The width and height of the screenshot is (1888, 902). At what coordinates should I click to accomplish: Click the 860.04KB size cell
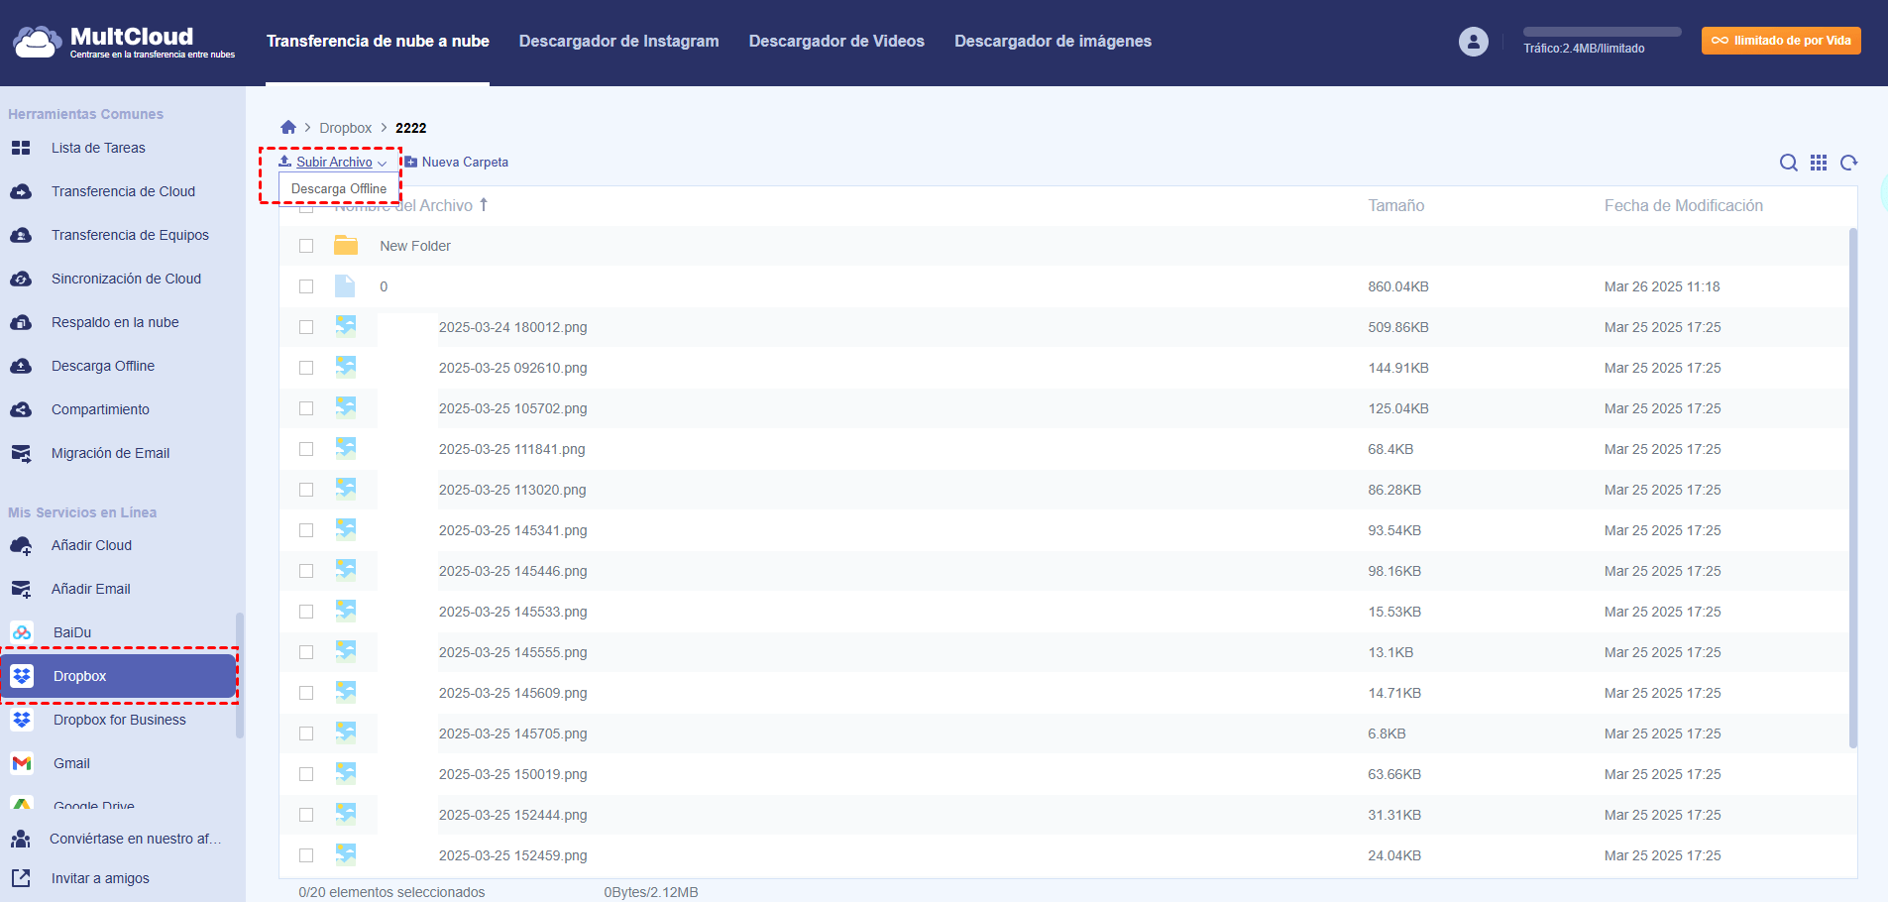[1398, 286]
